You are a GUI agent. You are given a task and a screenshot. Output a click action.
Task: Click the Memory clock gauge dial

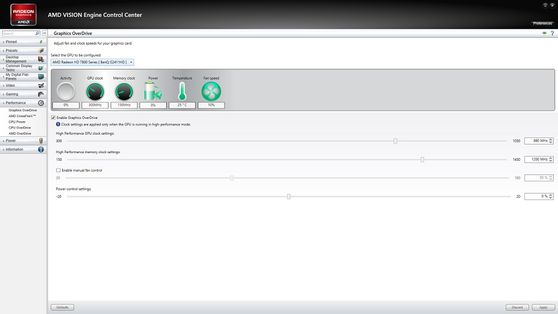coord(124,92)
